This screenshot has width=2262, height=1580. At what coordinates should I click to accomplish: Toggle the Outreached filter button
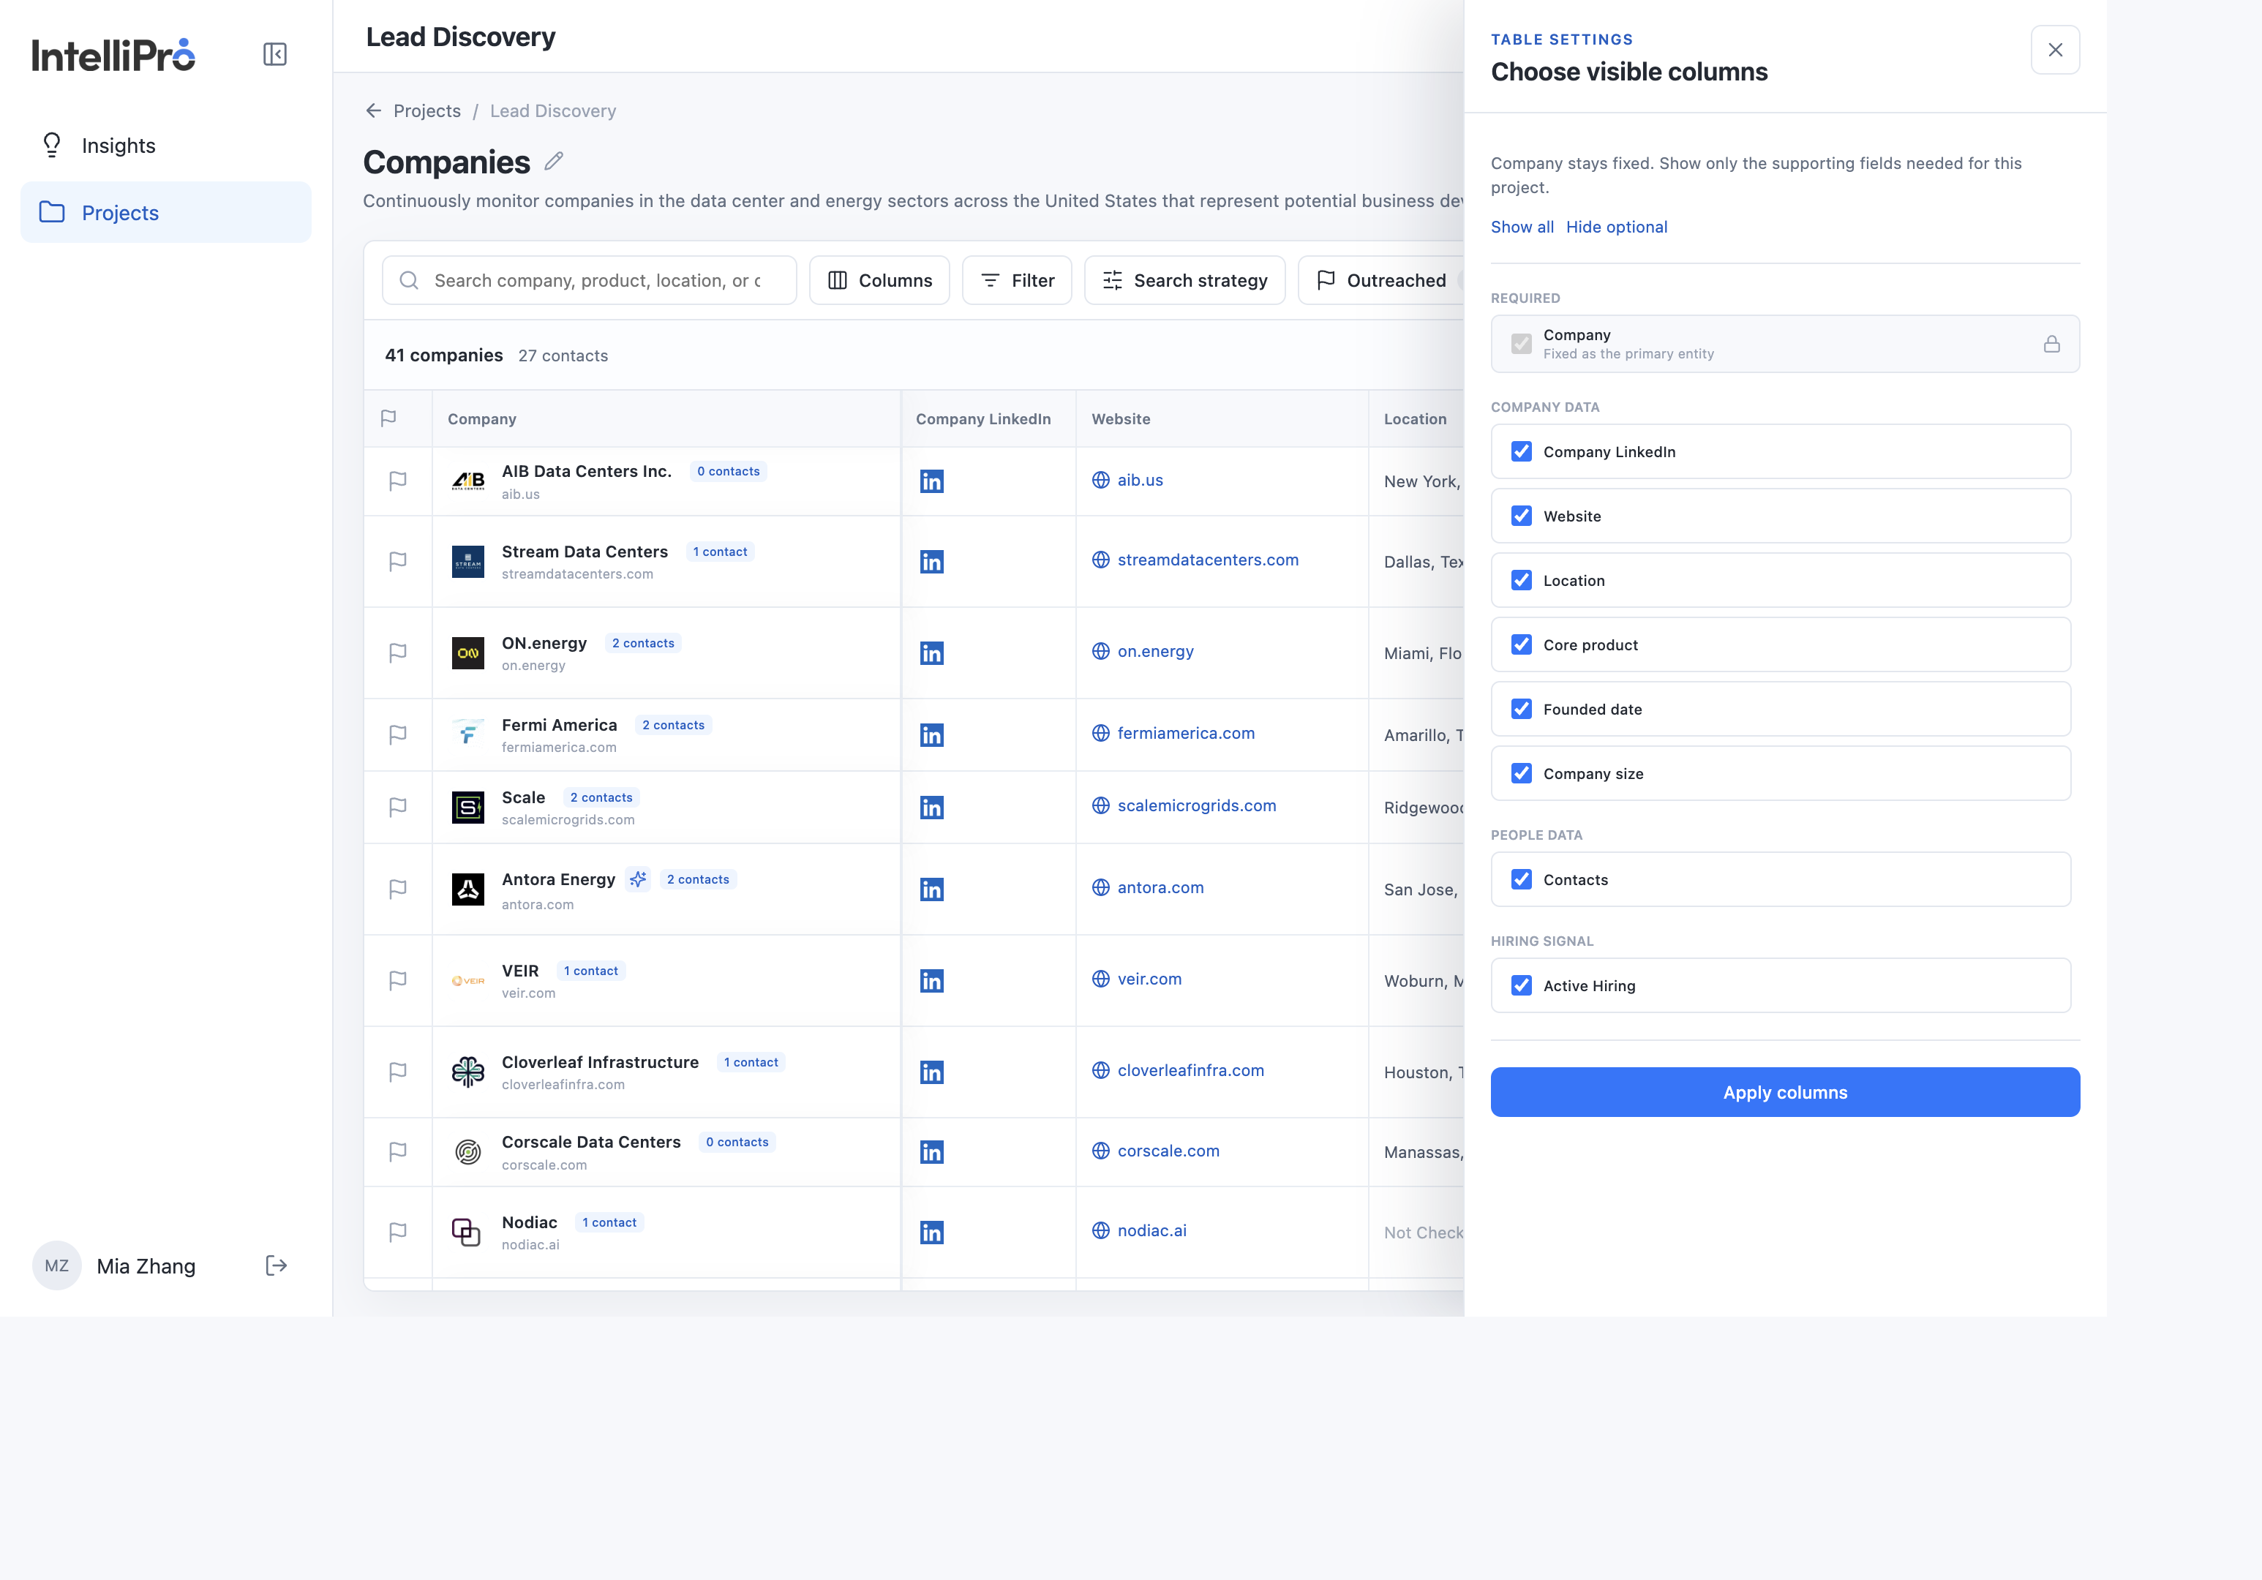(x=1381, y=281)
